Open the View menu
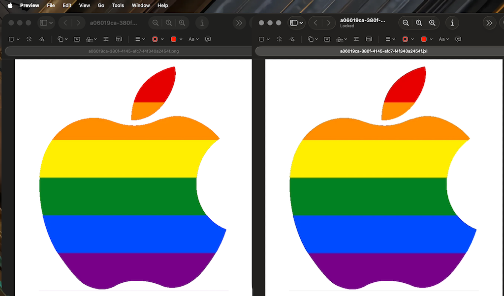The height and width of the screenshot is (296, 504). pos(85,5)
